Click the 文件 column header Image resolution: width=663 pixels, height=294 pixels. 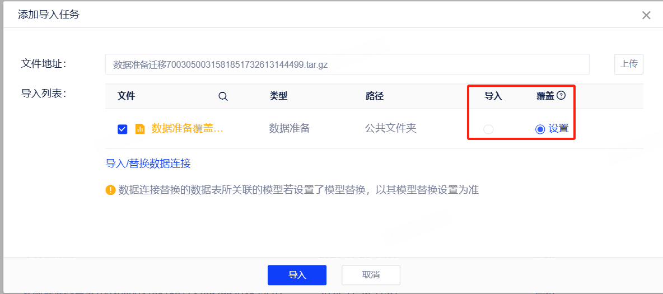click(127, 96)
